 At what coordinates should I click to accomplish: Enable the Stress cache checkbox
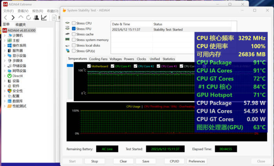point(74,34)
